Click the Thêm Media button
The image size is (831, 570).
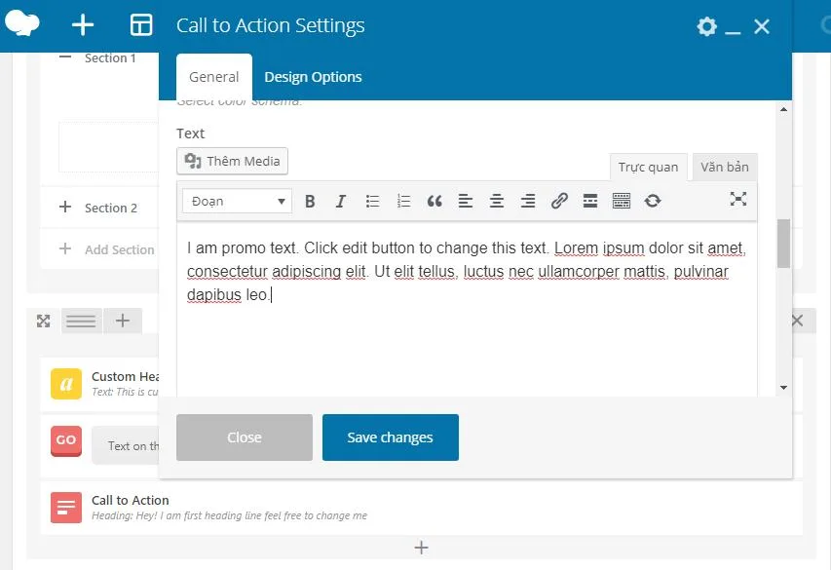tap(233, 161)
